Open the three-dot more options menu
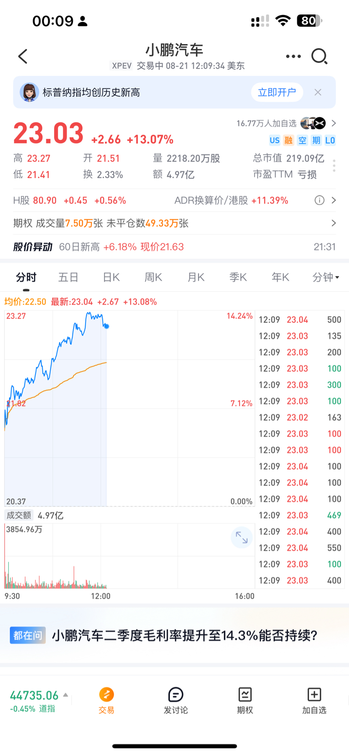Screen dimensions: 349x755 [293, 56]
